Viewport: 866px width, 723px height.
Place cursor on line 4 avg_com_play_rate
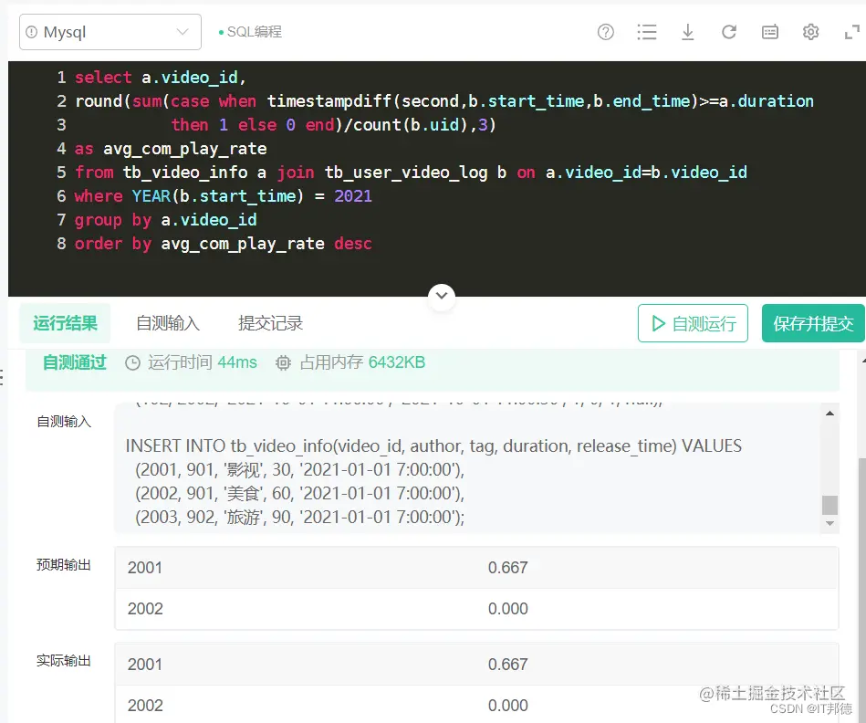click(185, 149)
